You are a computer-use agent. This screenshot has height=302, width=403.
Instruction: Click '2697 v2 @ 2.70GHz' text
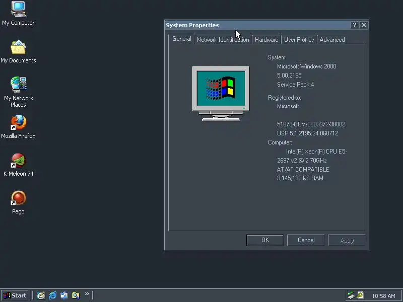tap(302, 161)
